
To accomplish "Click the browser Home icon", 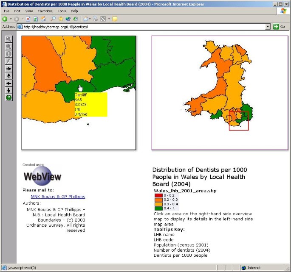I will 43,19.
